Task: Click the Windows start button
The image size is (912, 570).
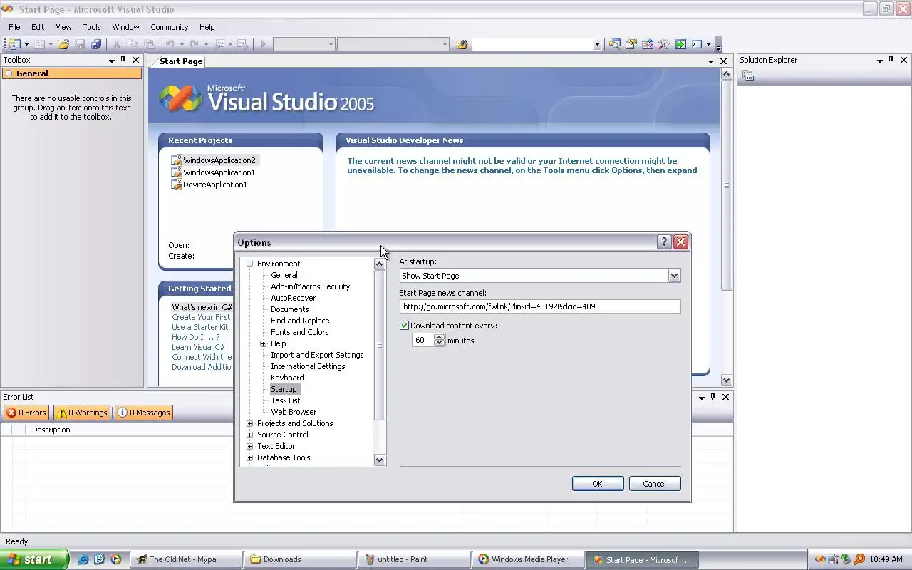Action: (x=34, y=559)
